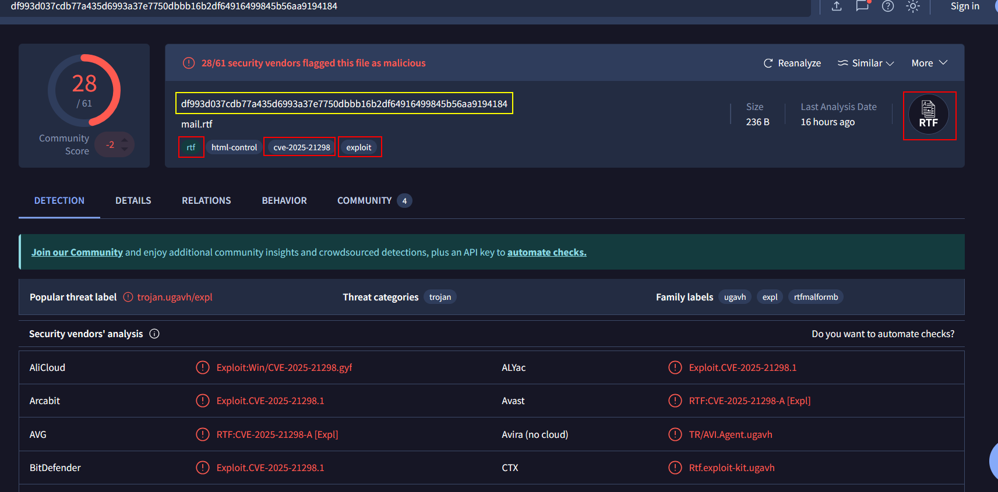Image resolution: width=998 pixels, height=492 pixels.
Task: Click Arcabit detection alert icon
Action: [203, 401]
